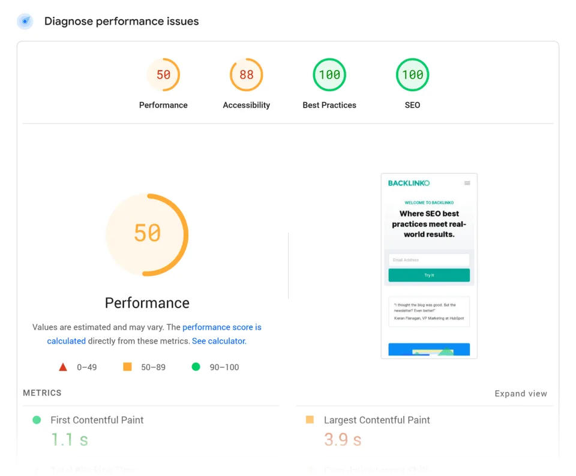Click the 'First Contentful Paint' metric label
Viewport: 576px width, 476px height.
[x=97, y=420]
